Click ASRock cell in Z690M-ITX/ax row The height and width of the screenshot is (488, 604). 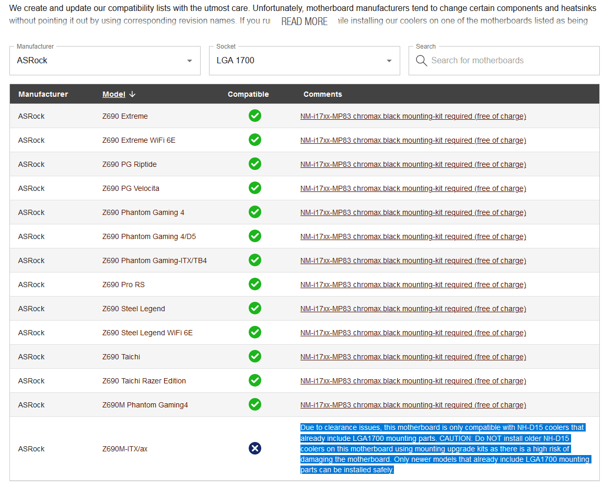click(31, 449)
